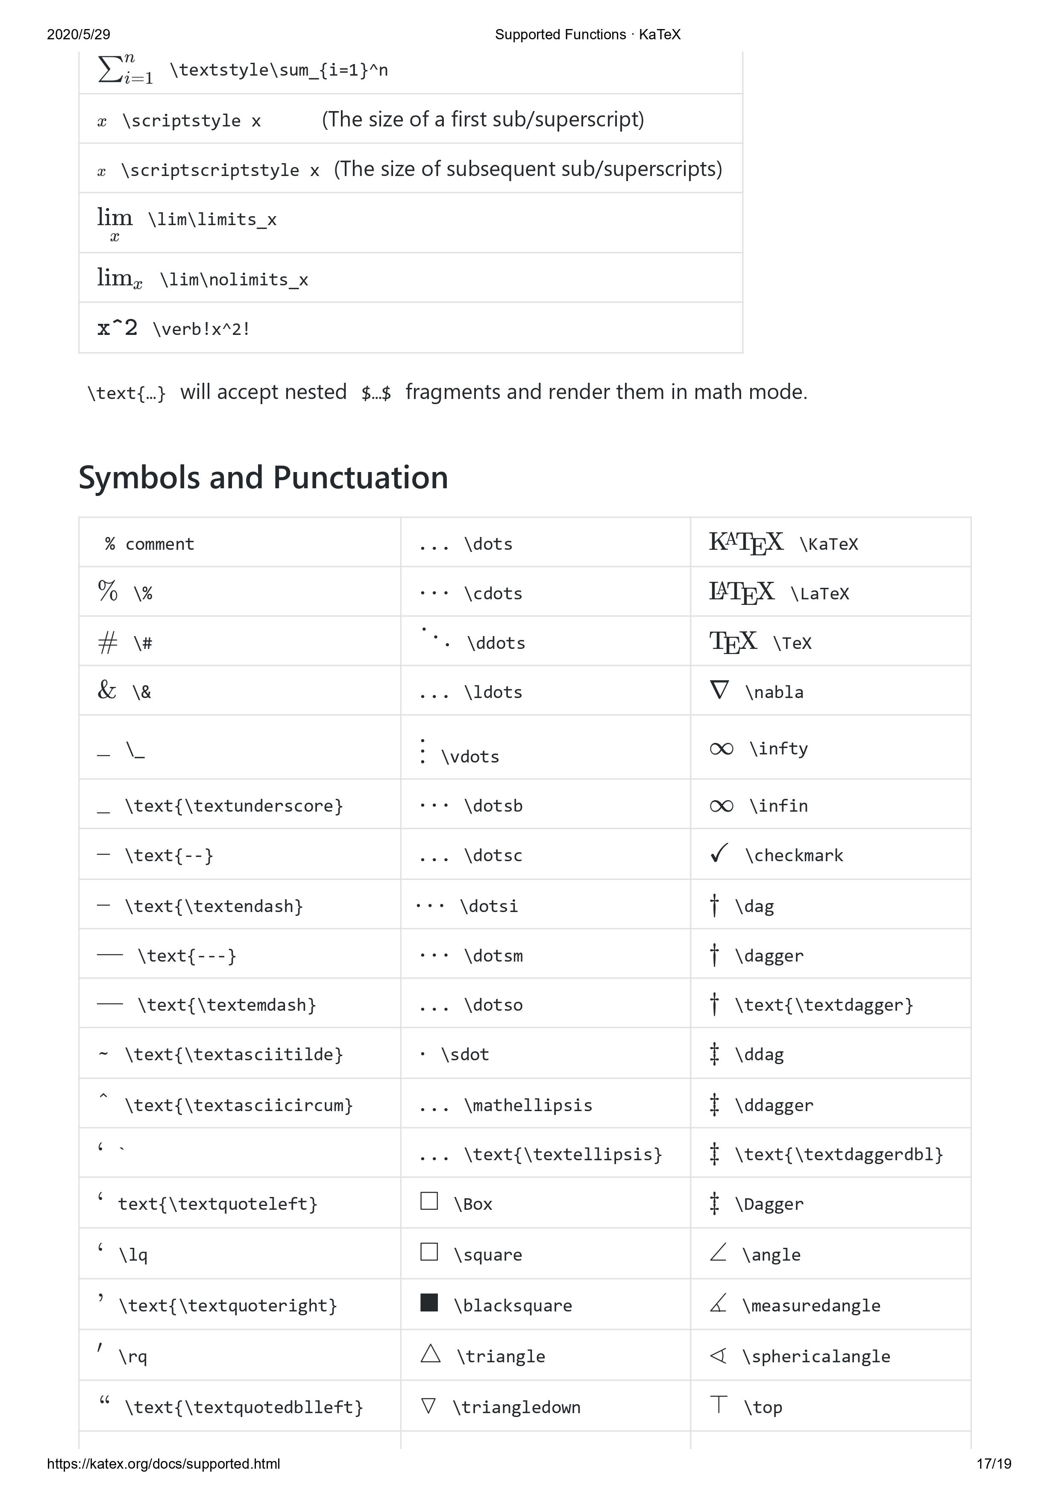Click the ampersand glyph beside \&

(x=106, y=690)
